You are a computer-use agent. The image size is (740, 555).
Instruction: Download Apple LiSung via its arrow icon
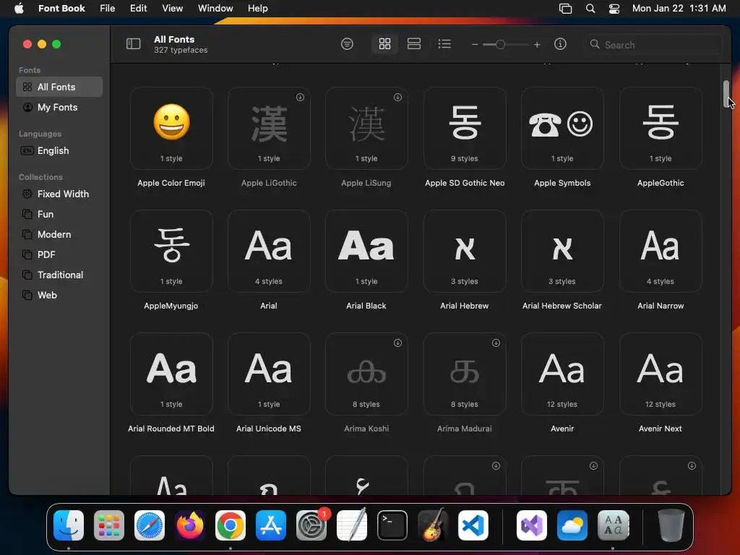click(398, 98)
